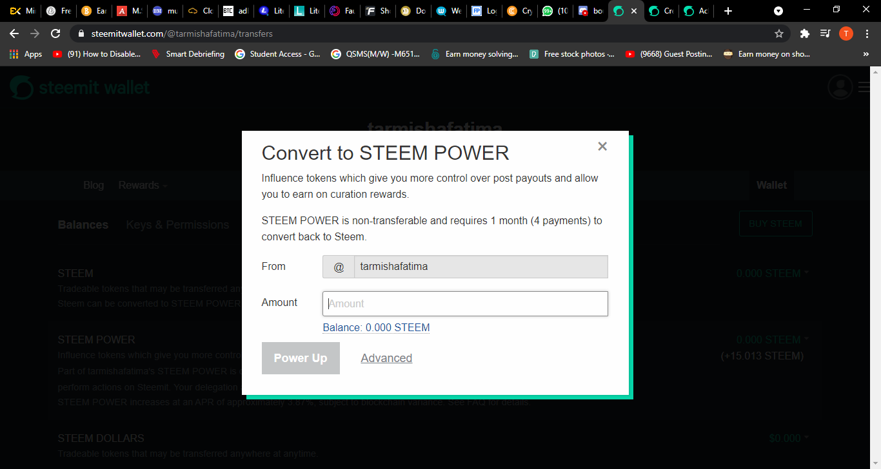
Task: Click the From account field tarmishafatima
Action: tap(480, 267)
